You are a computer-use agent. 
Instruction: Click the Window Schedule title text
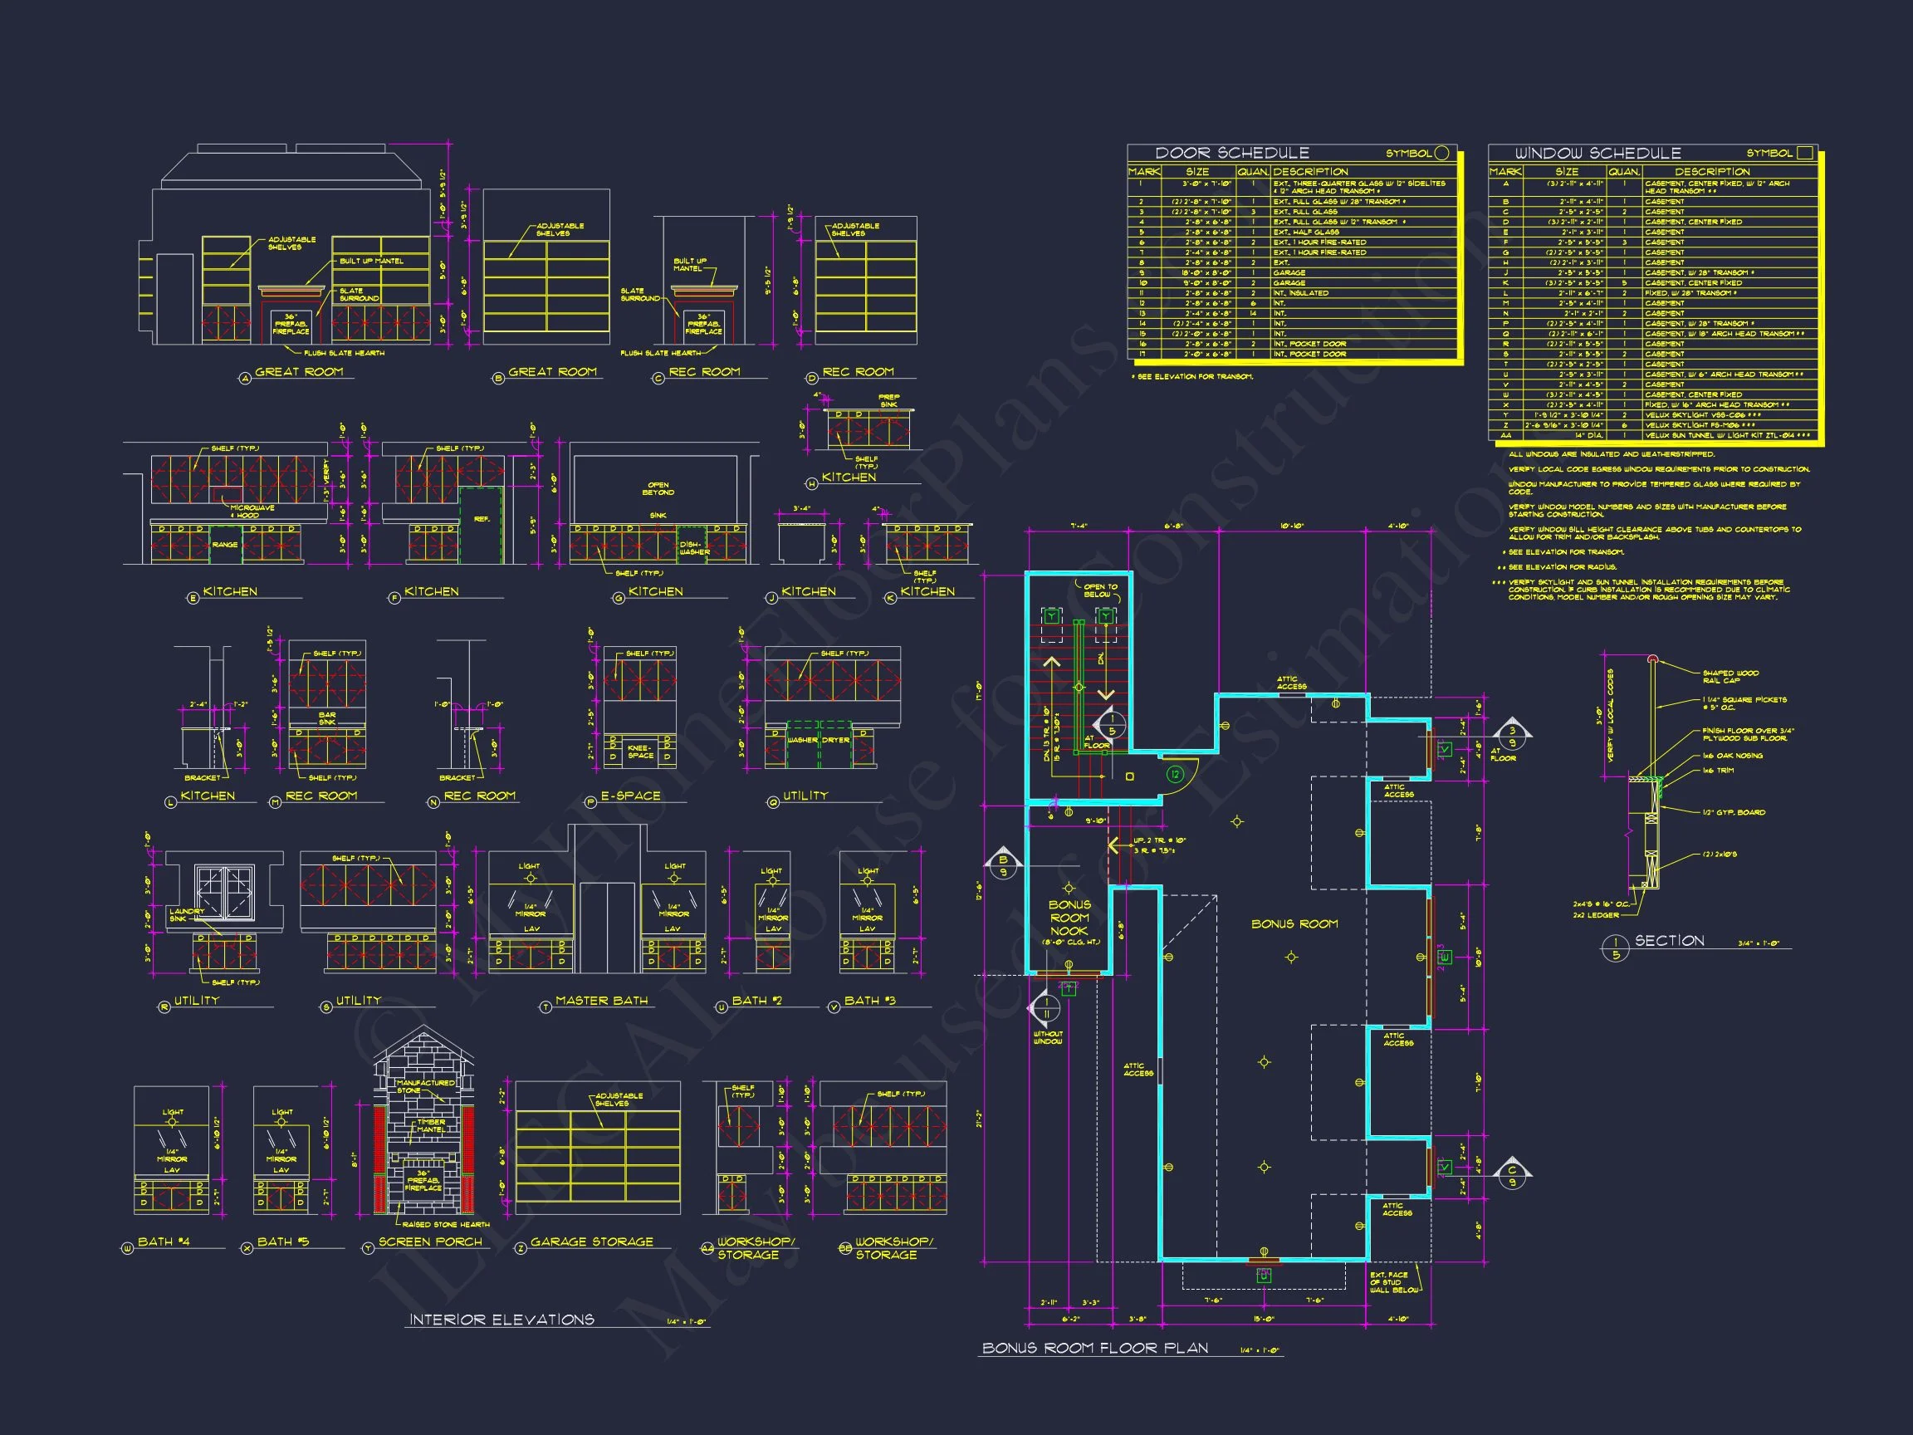click(x=1598, y=153)
